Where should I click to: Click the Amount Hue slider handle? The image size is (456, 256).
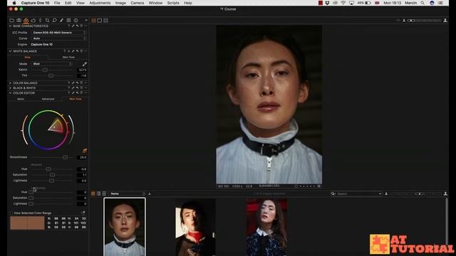(48, 169)
